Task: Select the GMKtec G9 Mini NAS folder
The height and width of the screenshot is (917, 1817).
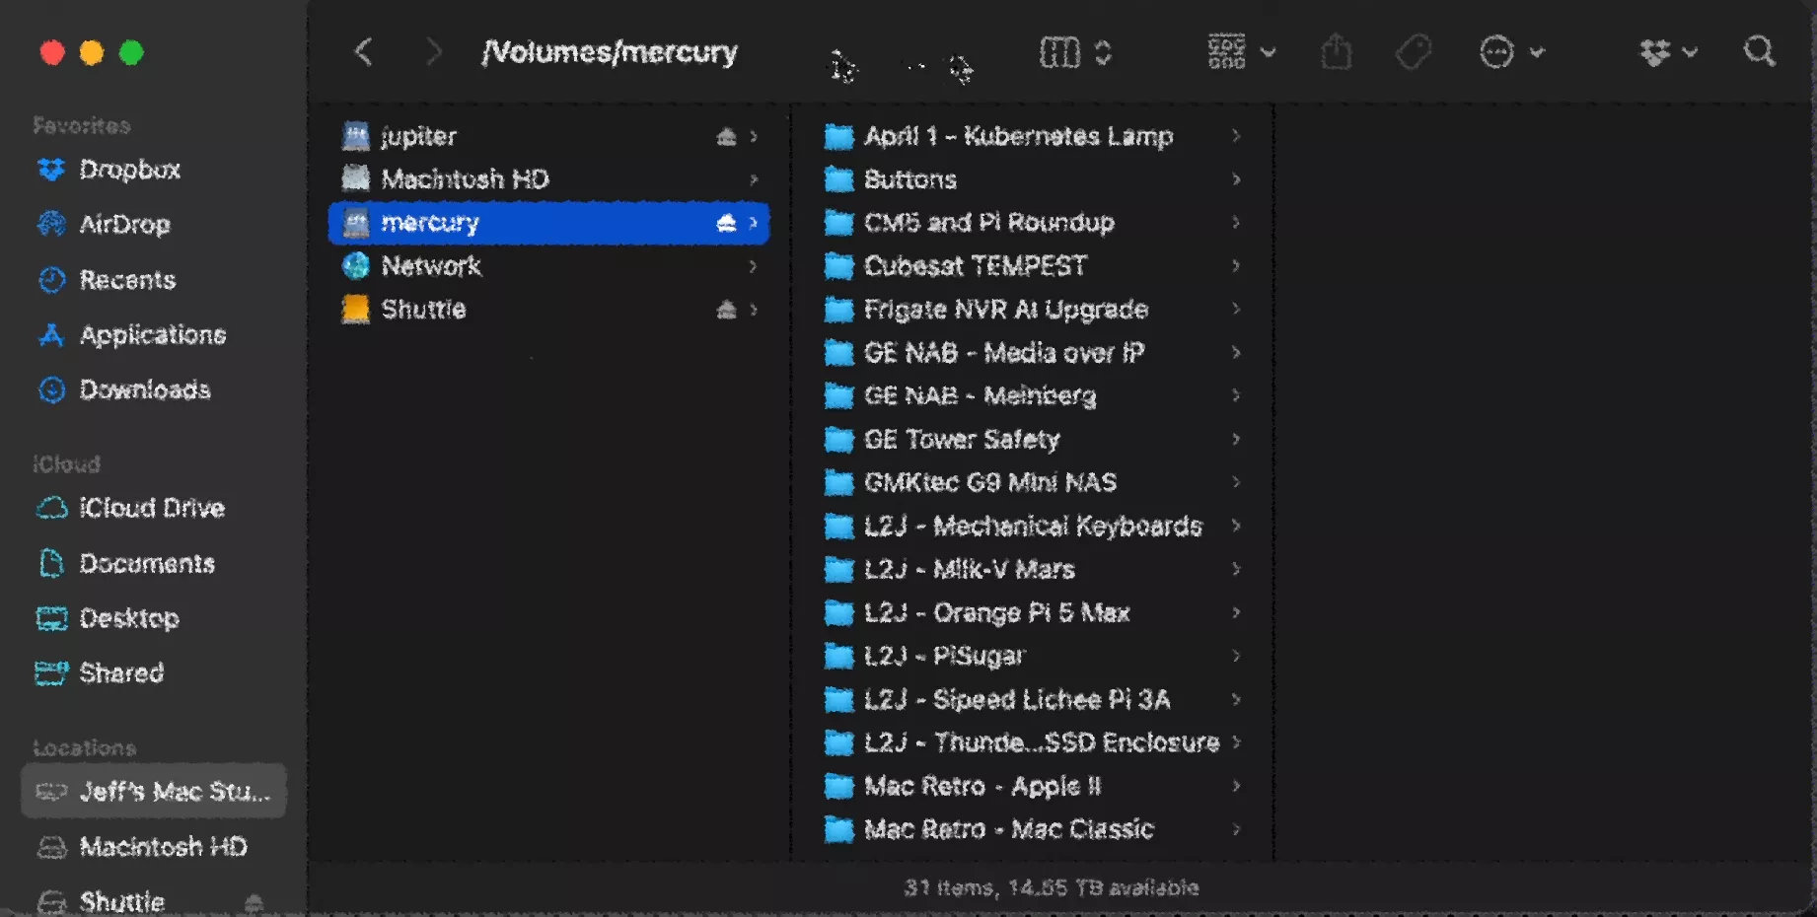Action: click(x=989, y=482)
